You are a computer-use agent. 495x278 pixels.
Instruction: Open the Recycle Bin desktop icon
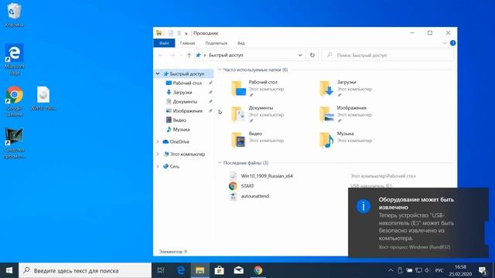(x=14, y=15)
